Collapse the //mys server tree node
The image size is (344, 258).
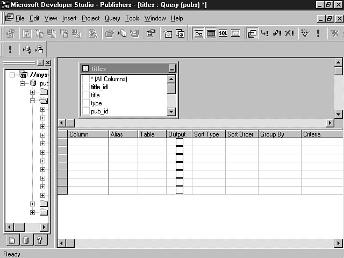pyautogui.click(x=12, y=75)
